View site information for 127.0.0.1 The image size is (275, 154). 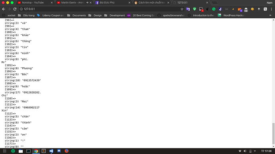pos(21,9)
